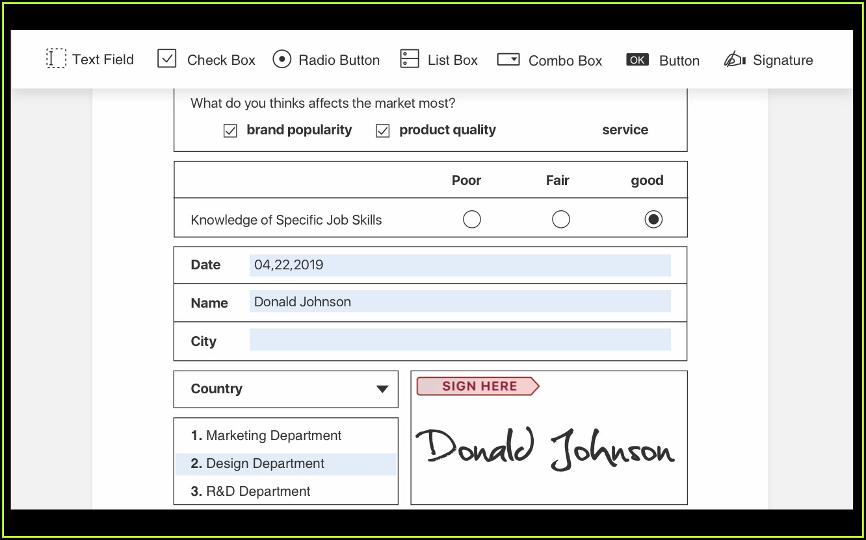
Task: Uncheck the brand popularity checkbox
Action: pyautogui.click(x=230, y=131)
